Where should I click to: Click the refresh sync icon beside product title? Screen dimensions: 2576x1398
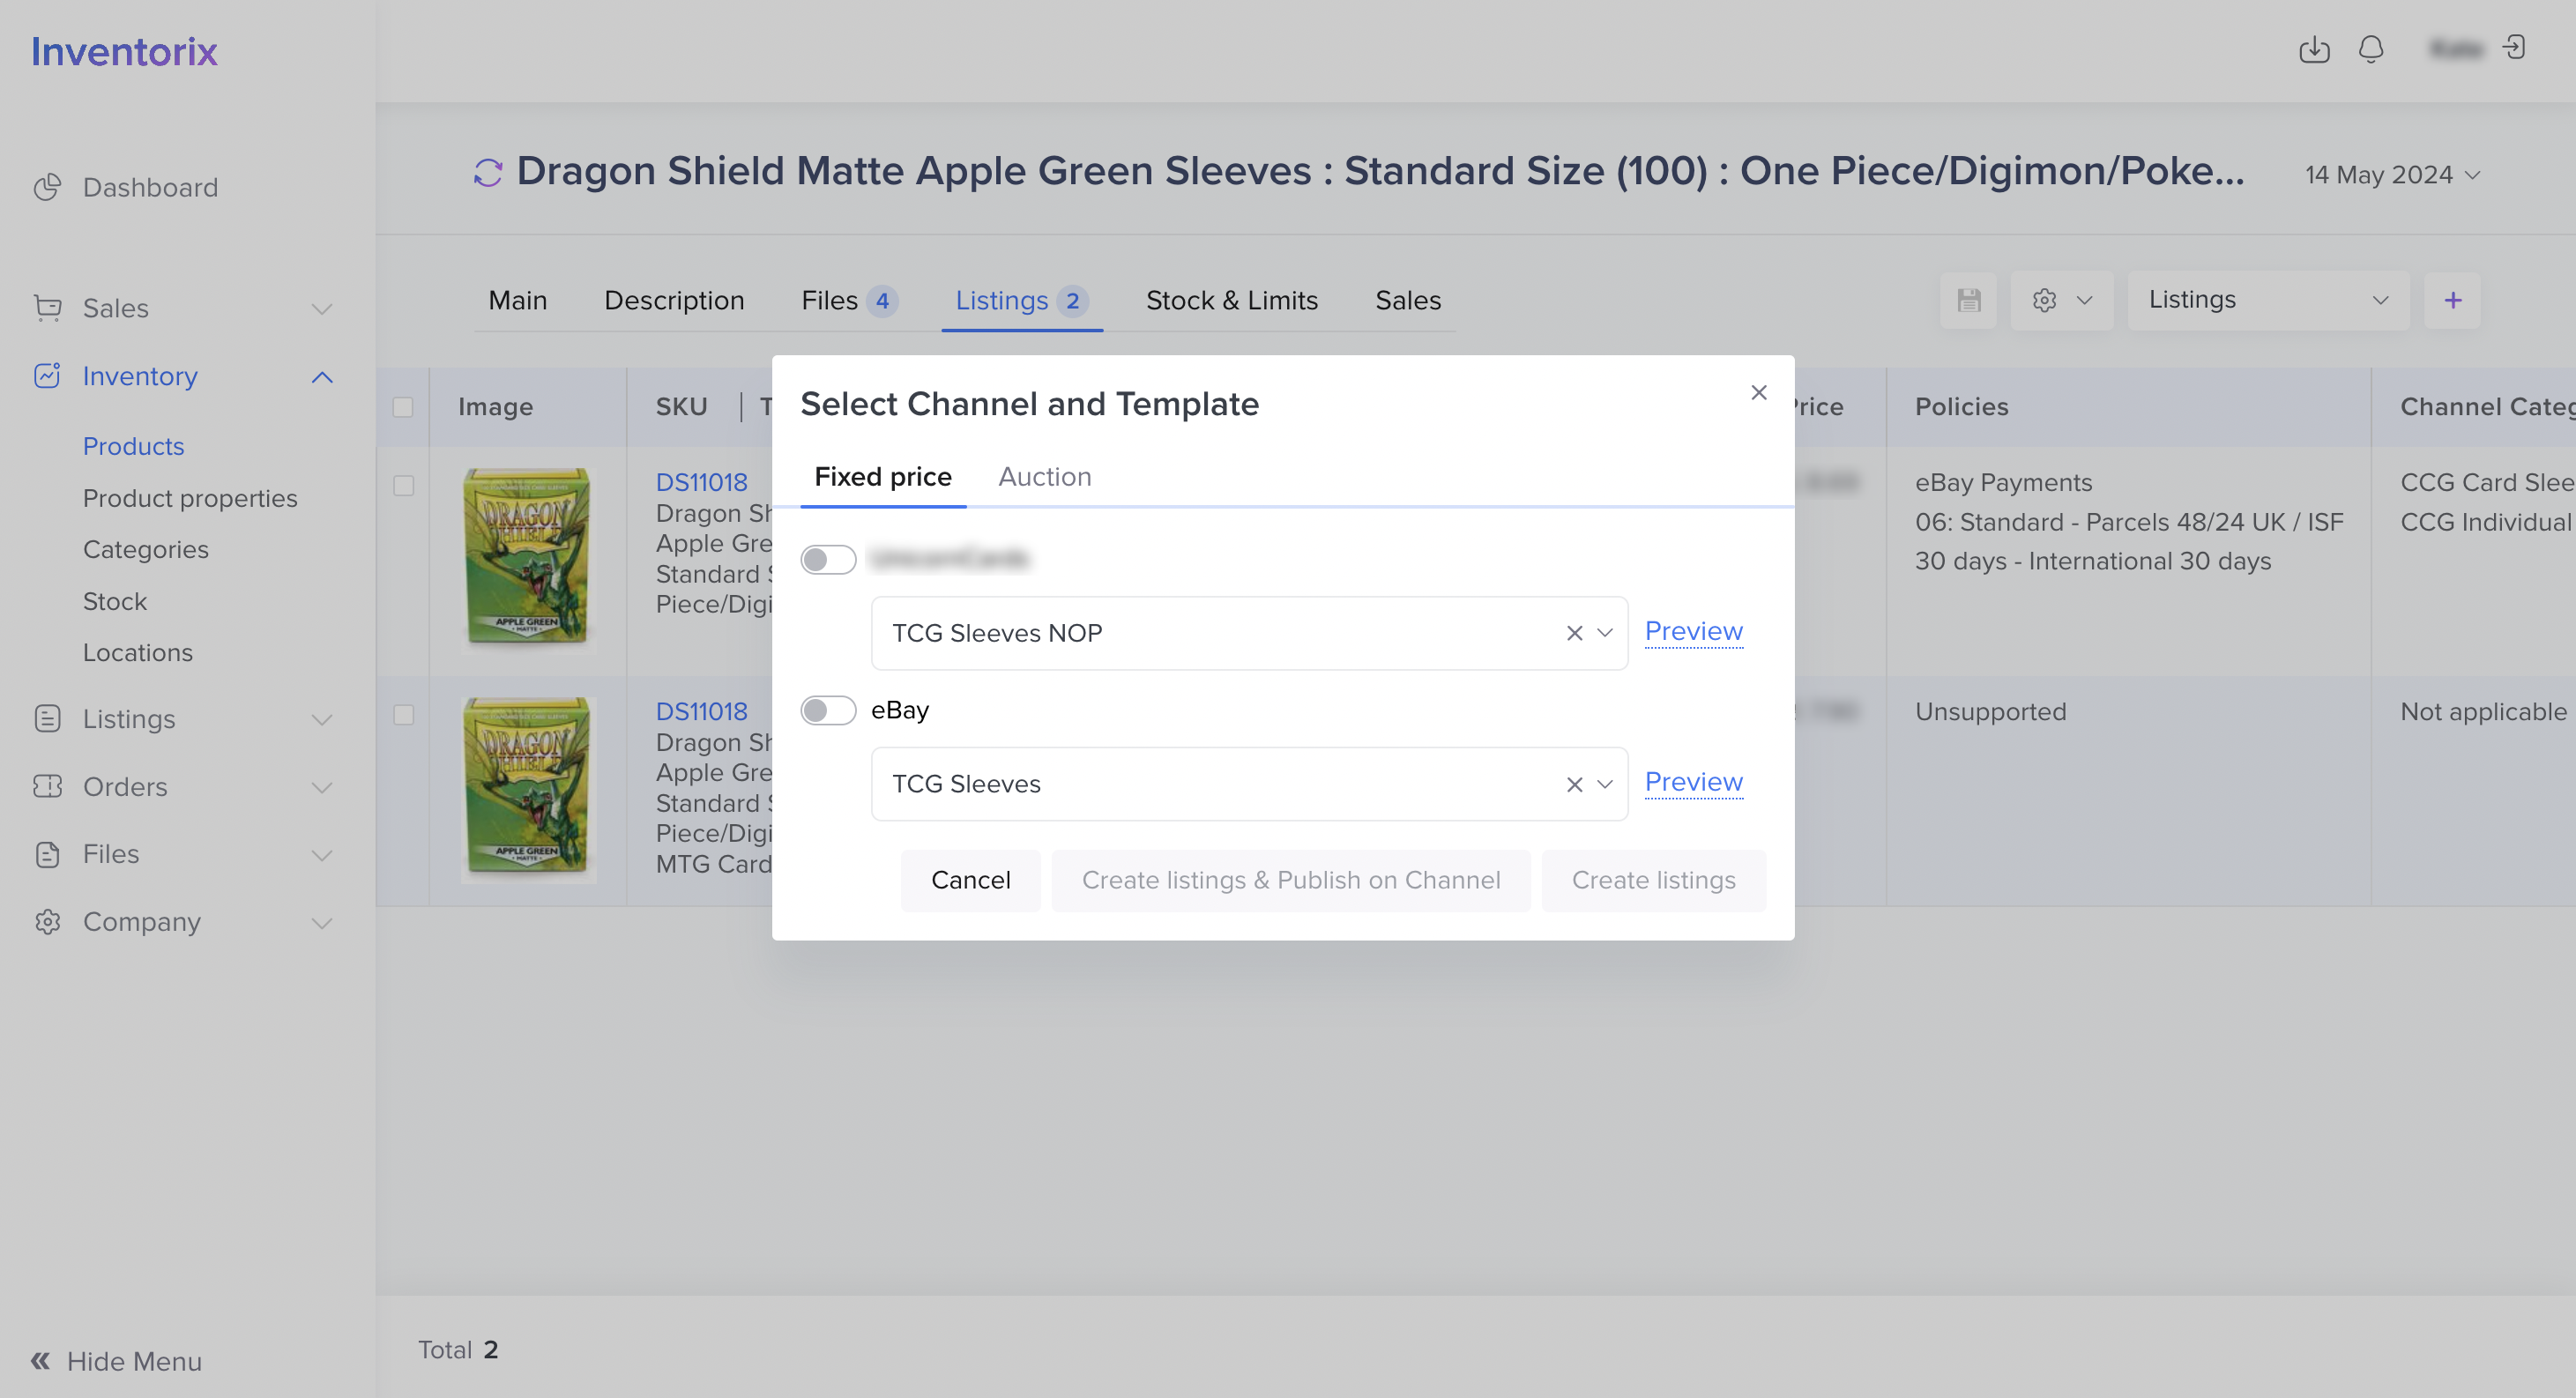tap(488, 172)
